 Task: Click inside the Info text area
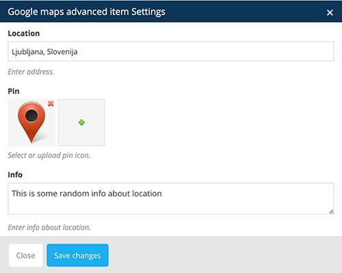point(171,198)
